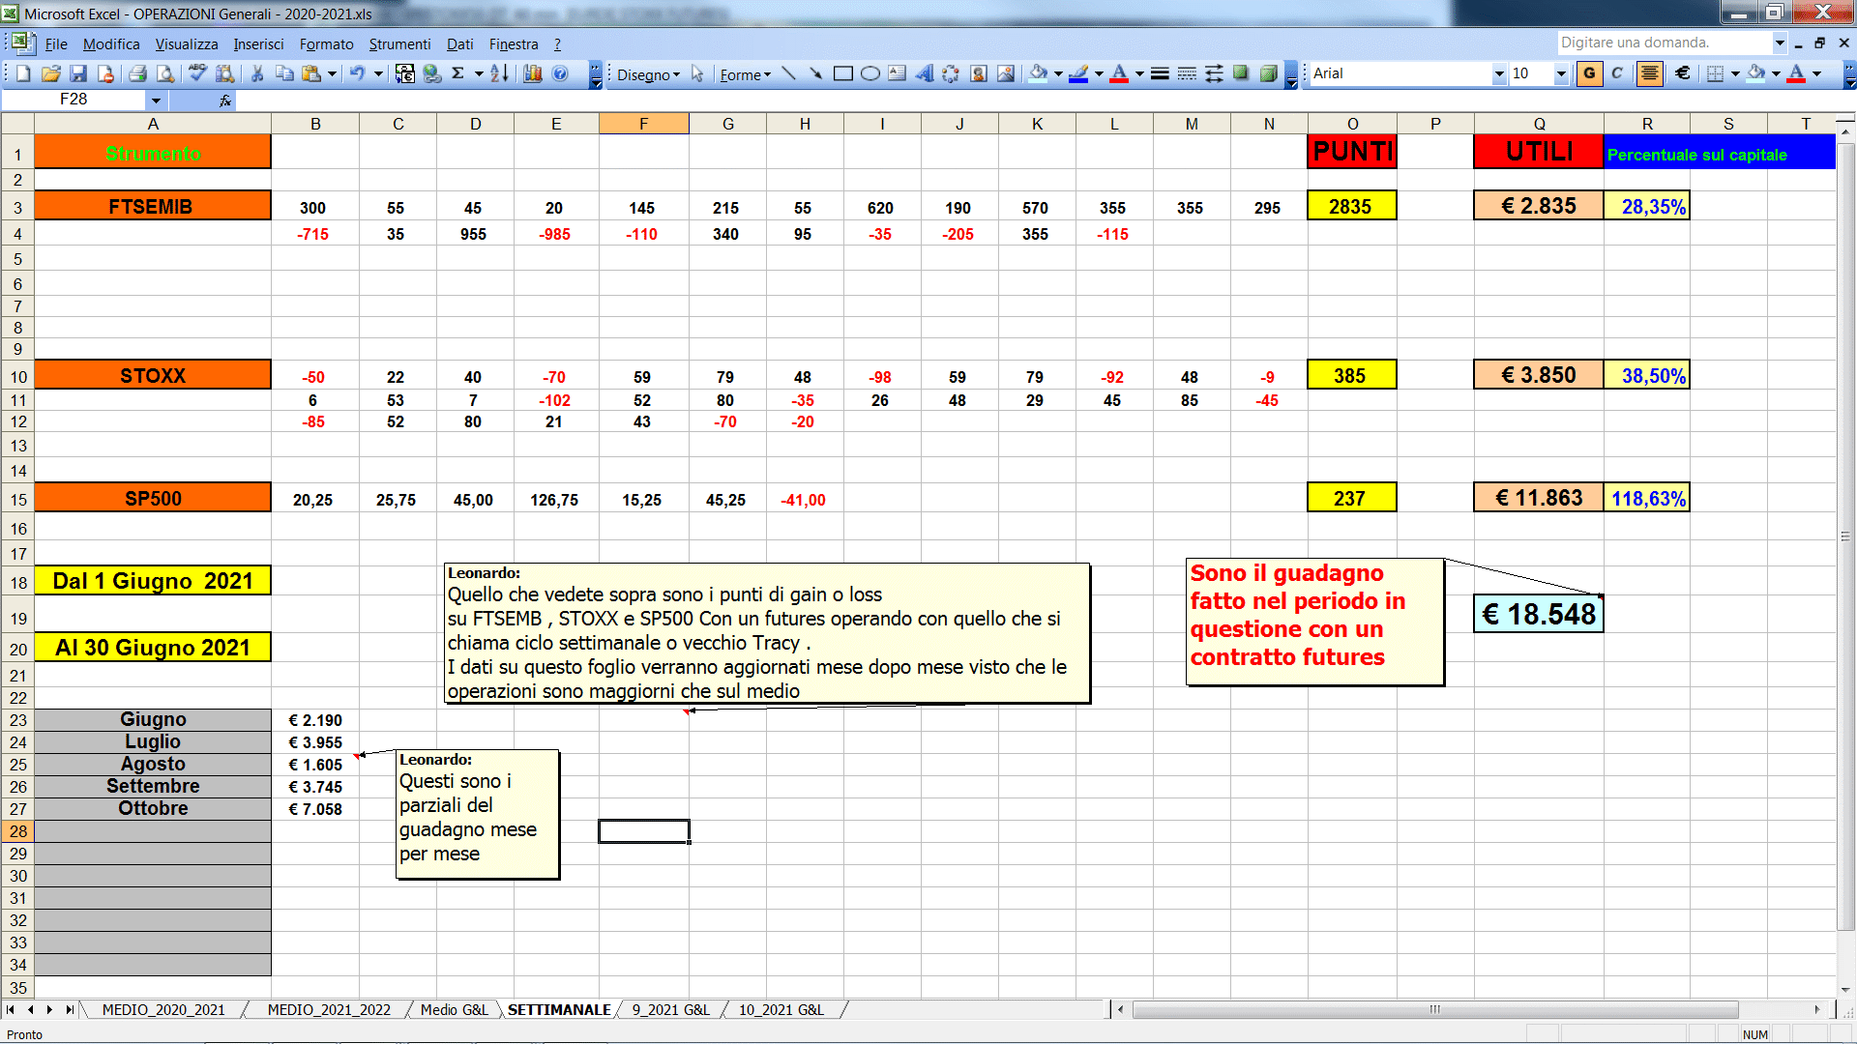Toggle Italic (C) formatting

1617,73
